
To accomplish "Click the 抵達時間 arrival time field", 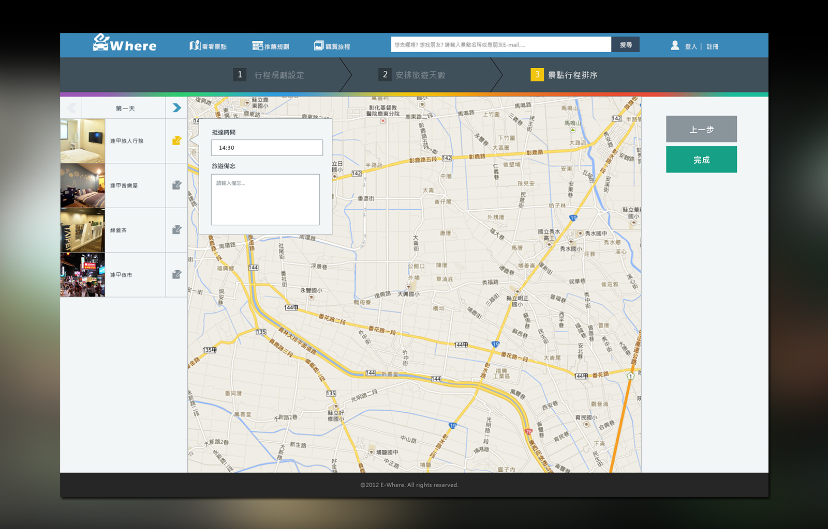I will (267, 148).
